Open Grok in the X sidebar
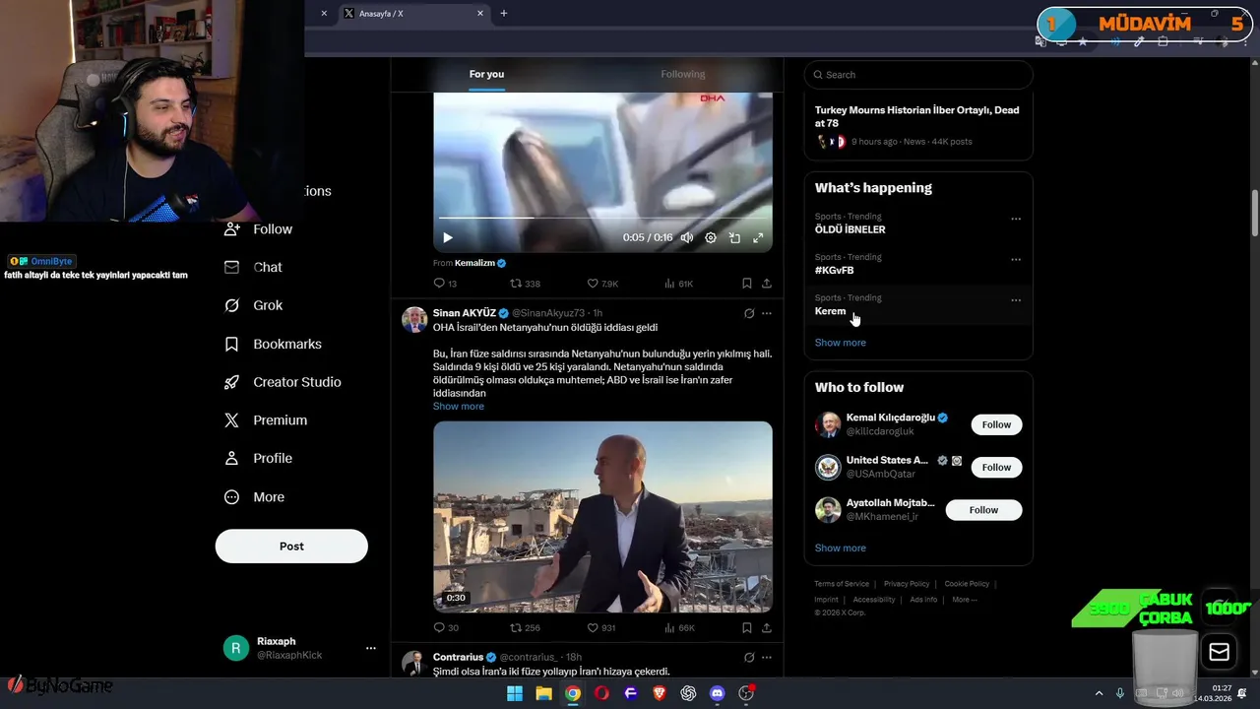 coord(254,305)
